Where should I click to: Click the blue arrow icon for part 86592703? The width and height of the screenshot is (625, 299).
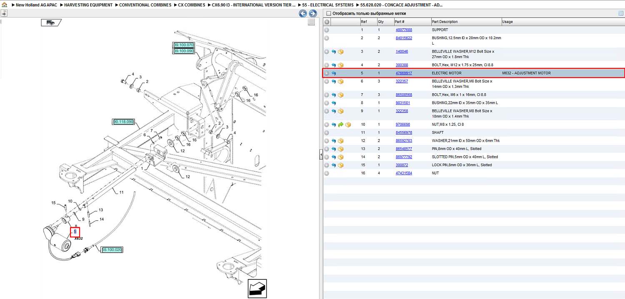[334, 141]
